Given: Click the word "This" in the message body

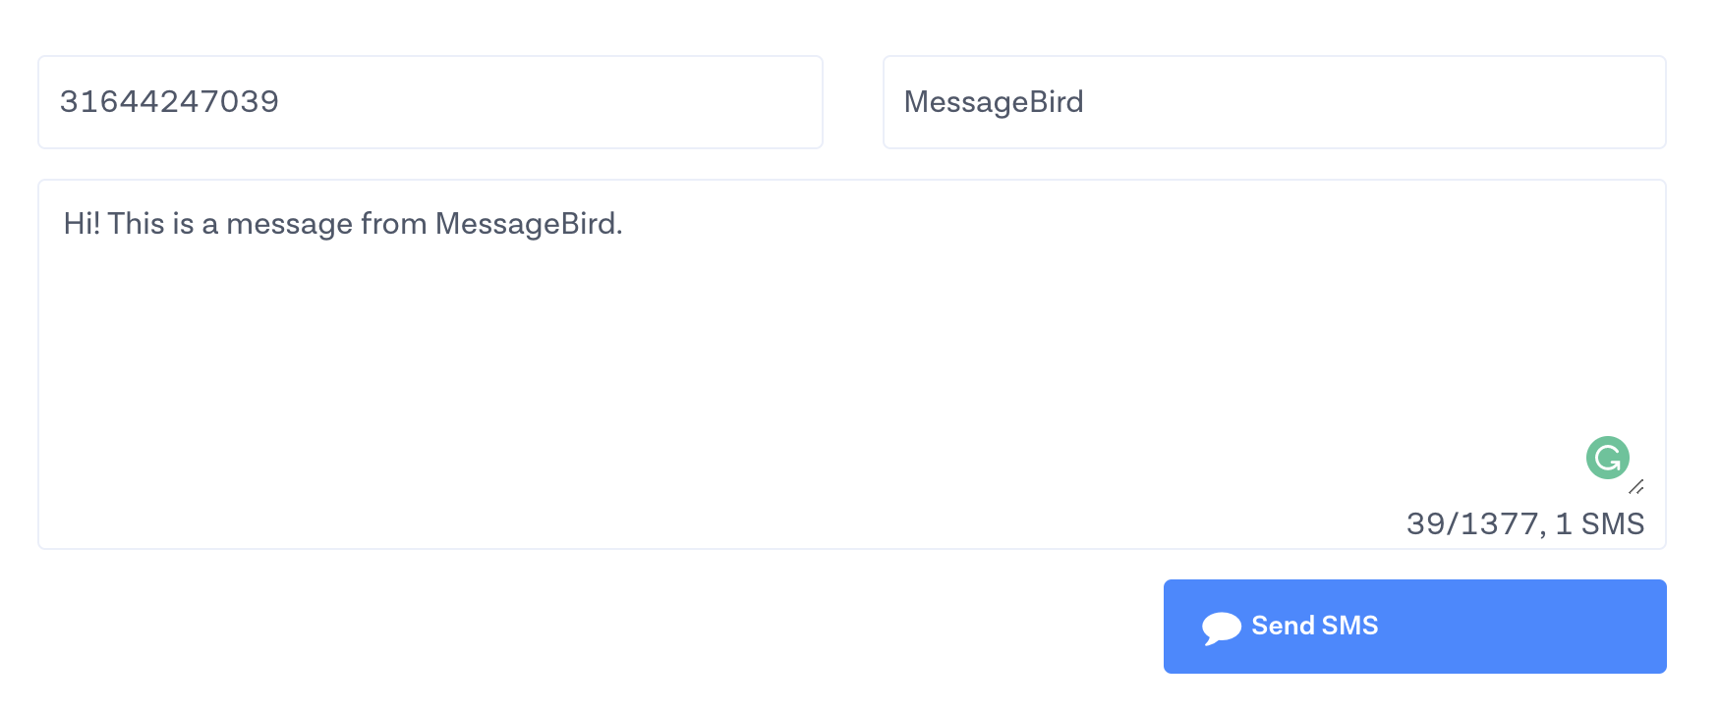Looking at the screenshot, I should click(136, 224).
